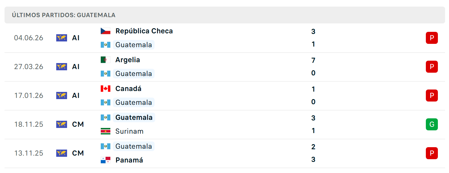Click world map icon for 04.06.26 match
Image resolution: width=449 pixels, height=173 pixels.
pyautogui.click(x=62, y=38)
